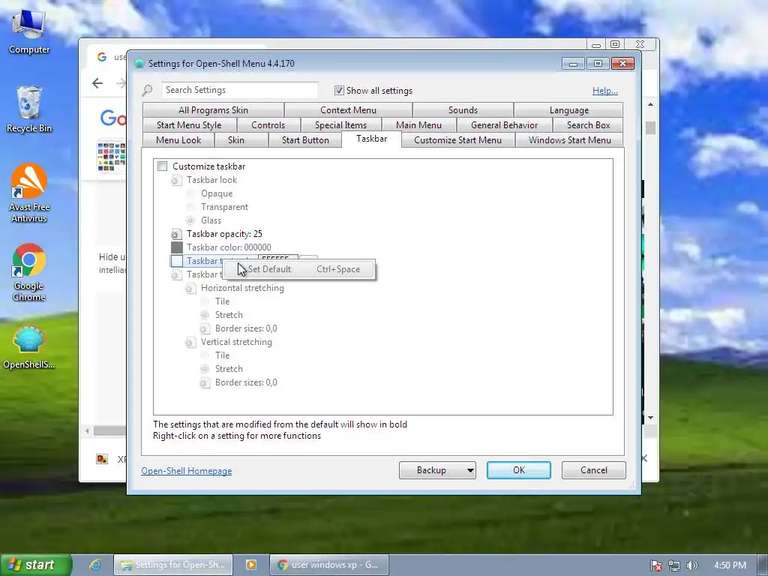Click the Settings for Open-Shell taskbar button
Screen dimensions: 768x576
[173, 565]
